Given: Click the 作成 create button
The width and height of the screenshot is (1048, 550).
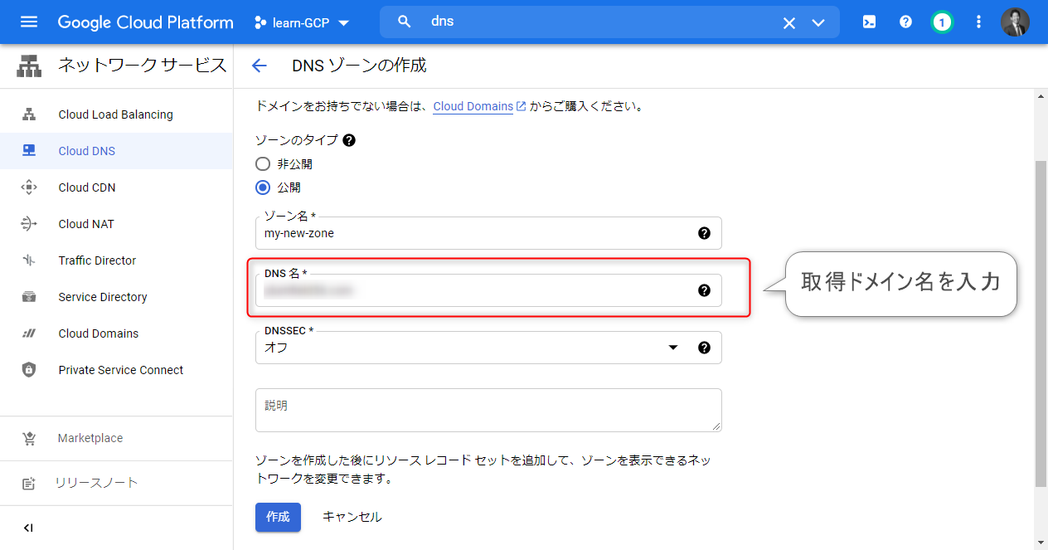Looking at the screenshot, I should pos(278,517).
